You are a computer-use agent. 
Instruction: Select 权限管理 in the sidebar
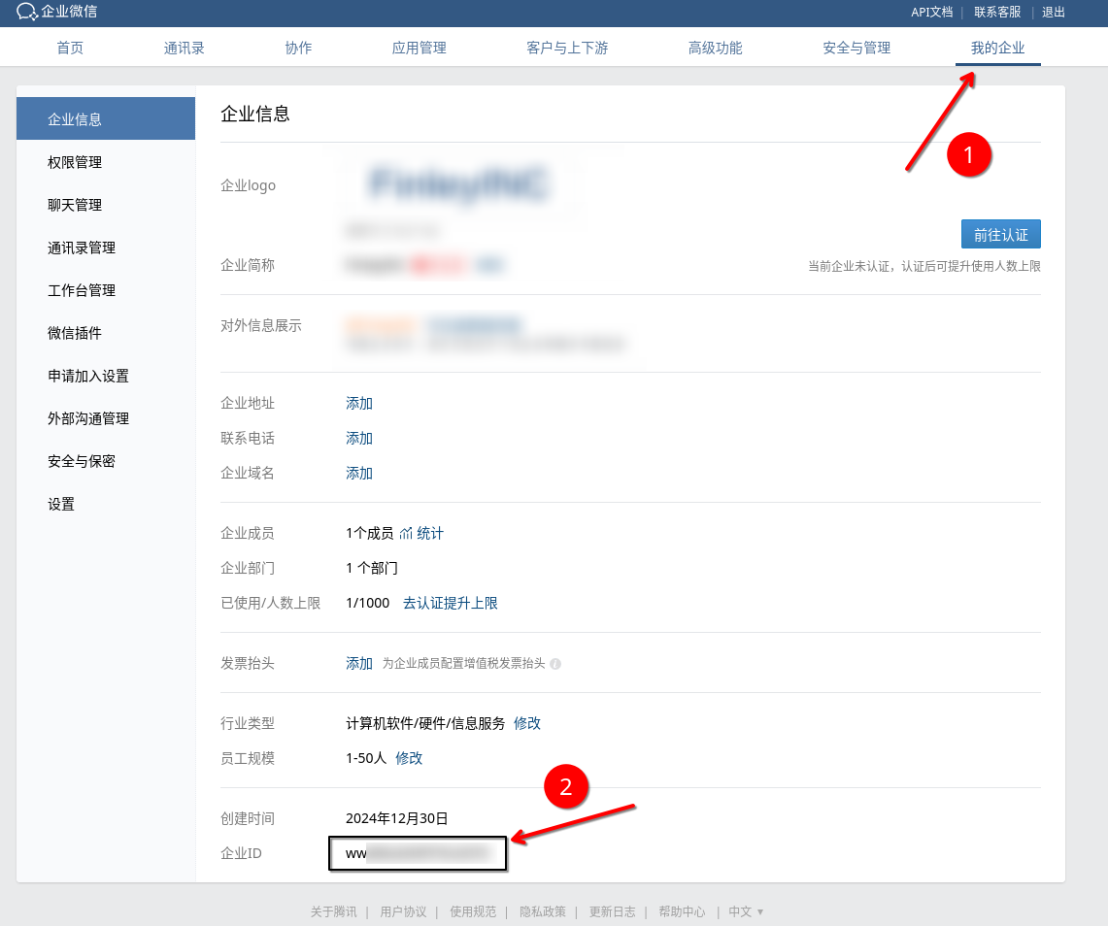coord(75,162)
